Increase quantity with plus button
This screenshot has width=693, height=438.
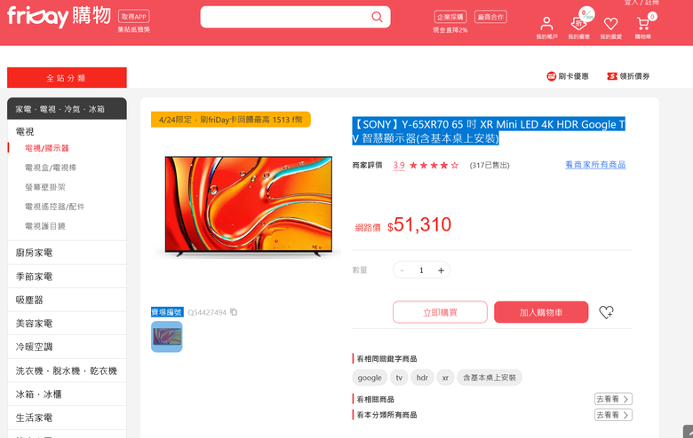click(x=441, y=270)
